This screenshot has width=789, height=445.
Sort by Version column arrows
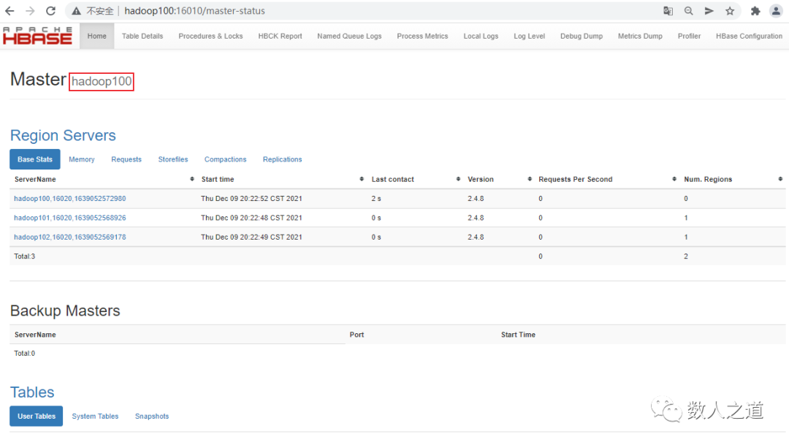tap(530, 179)
